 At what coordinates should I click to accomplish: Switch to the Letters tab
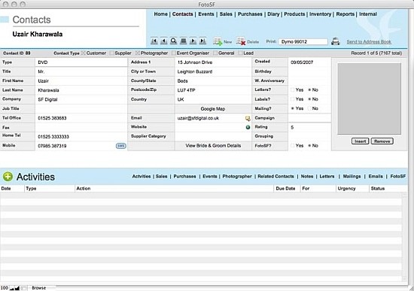pyautogui.click(x=327, y=177)
